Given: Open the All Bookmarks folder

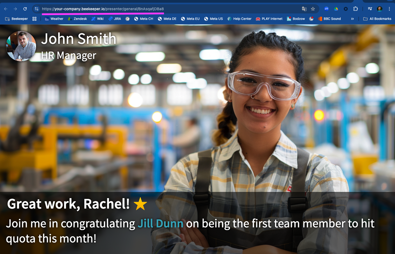Looking at the screenshot, I should (x=377, y=19).
